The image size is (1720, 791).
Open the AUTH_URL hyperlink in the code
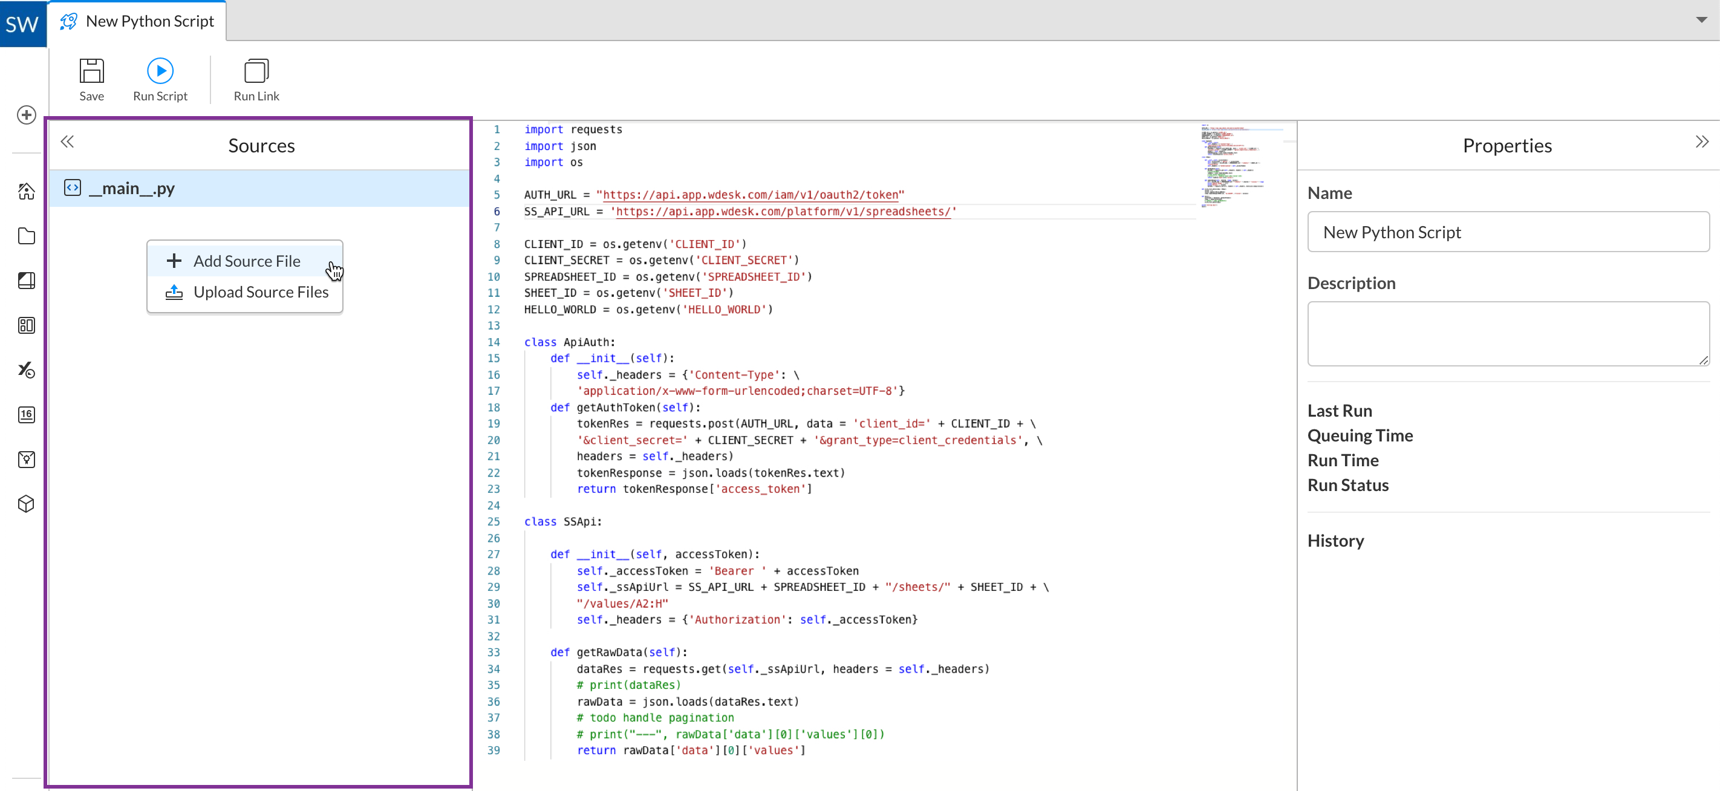pos(750,195)
